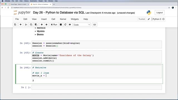The height and width of the screenshot is (100, 178).
Task: Run the selected cell
Action: [54, 25]
